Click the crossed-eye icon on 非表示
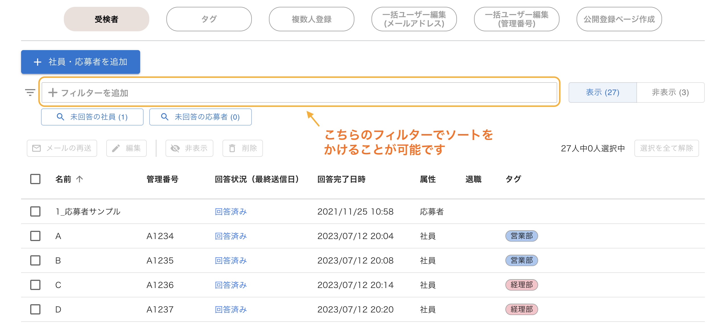 click(x=175, y=148)
